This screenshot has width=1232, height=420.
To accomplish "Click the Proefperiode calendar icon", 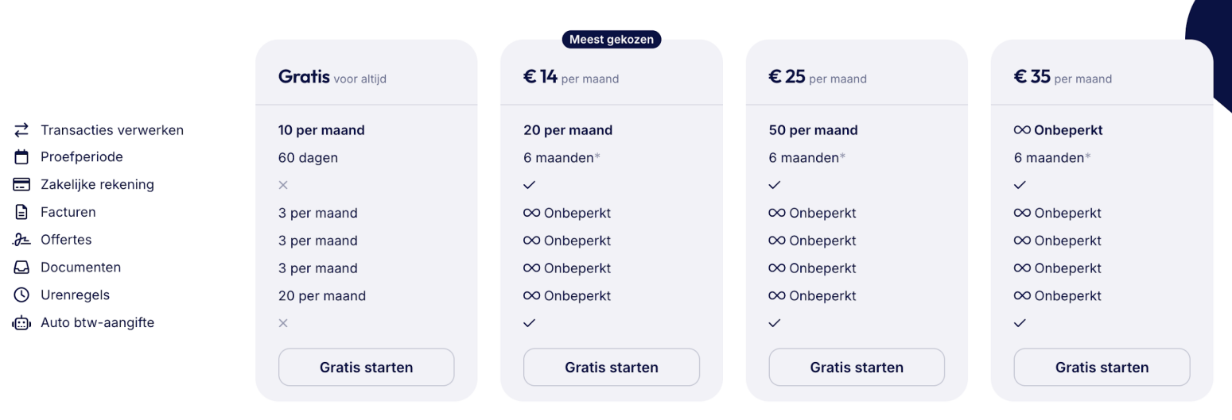I will [21, 157].
